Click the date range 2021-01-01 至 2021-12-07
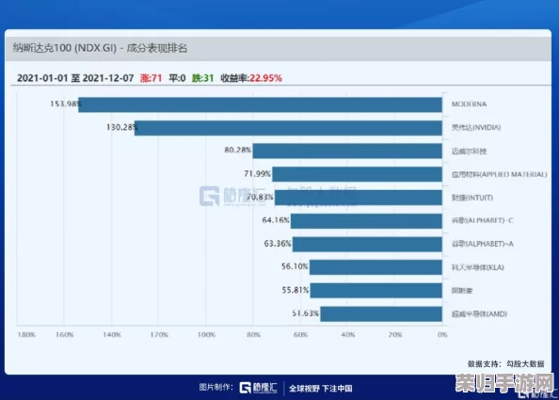This screenshot has width=559, height=400. tap(75, 78)
